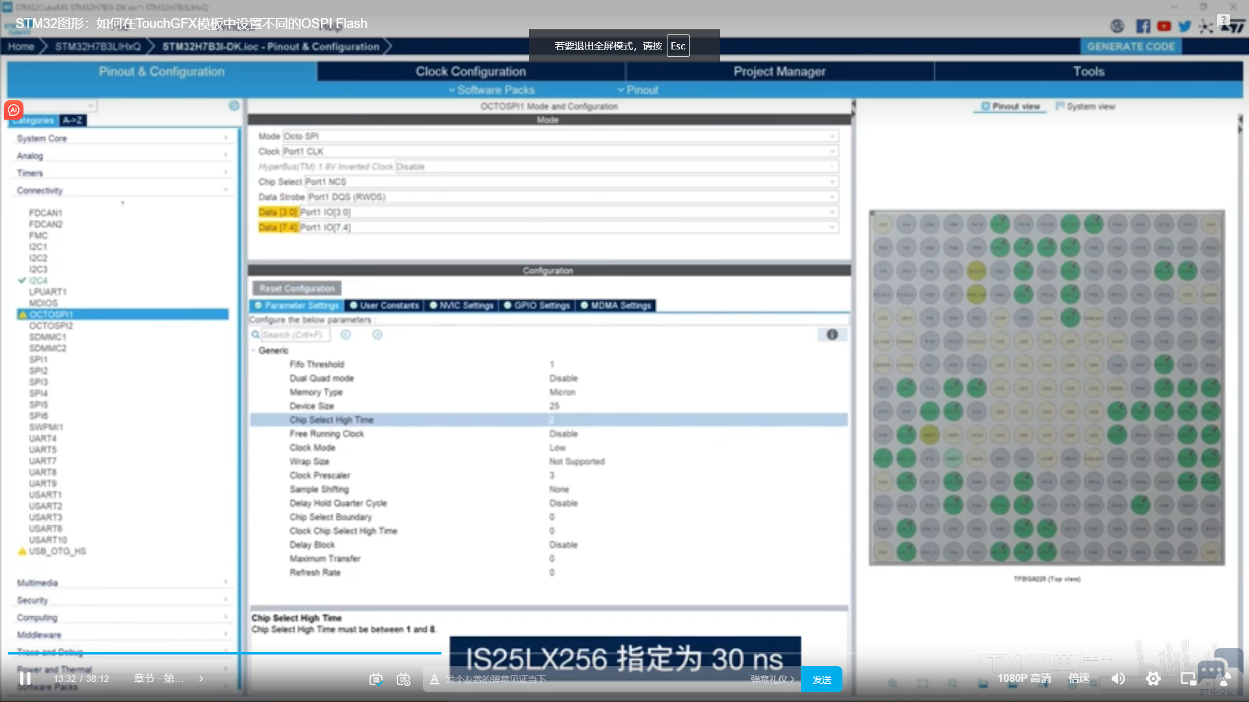Open the GPIO Settings tab

(537, 305)
